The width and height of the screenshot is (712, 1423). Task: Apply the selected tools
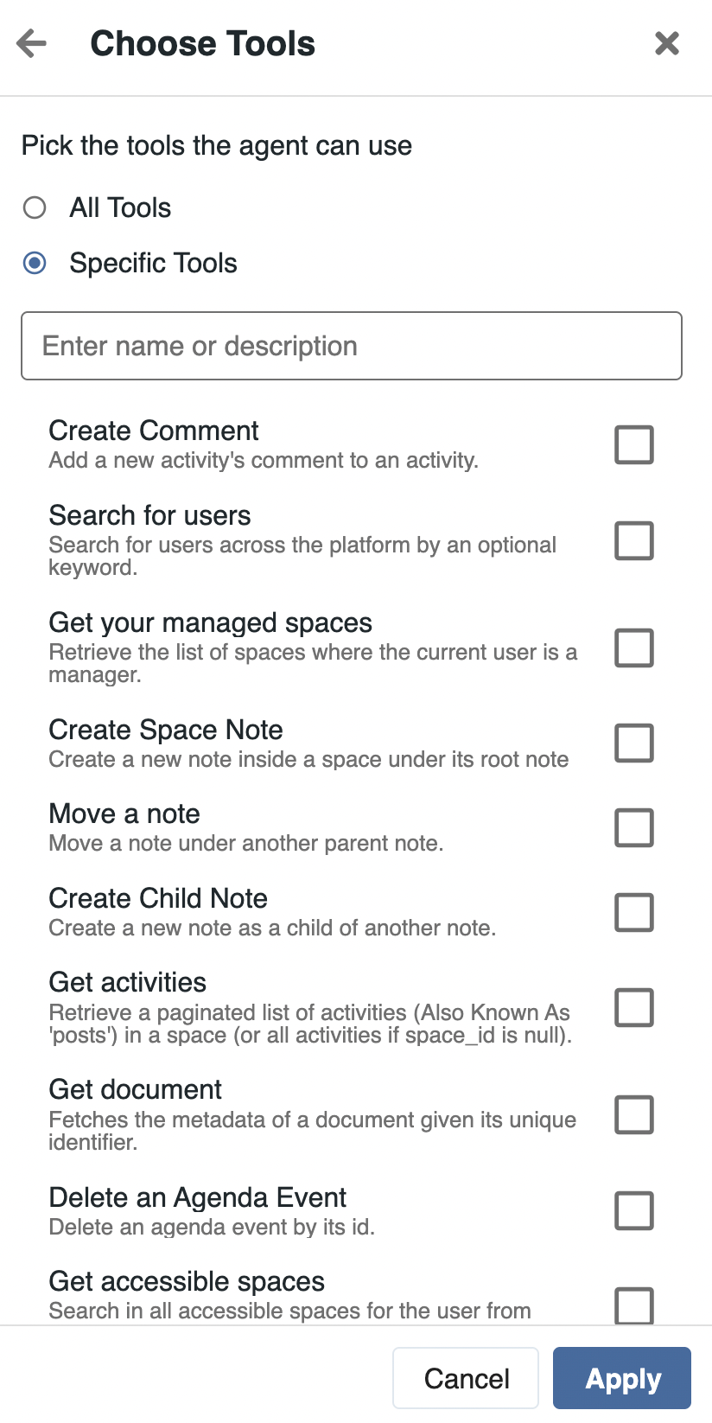[x=621, y=1378]
